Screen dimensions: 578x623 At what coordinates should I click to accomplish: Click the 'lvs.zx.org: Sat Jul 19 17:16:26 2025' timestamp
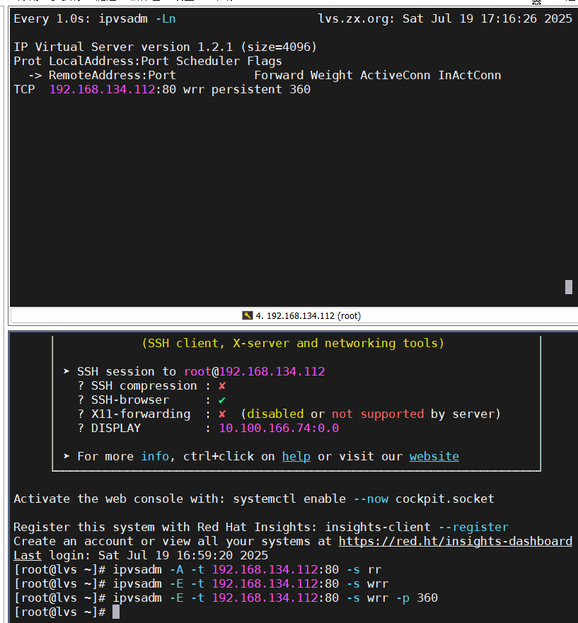pos(445,18)
